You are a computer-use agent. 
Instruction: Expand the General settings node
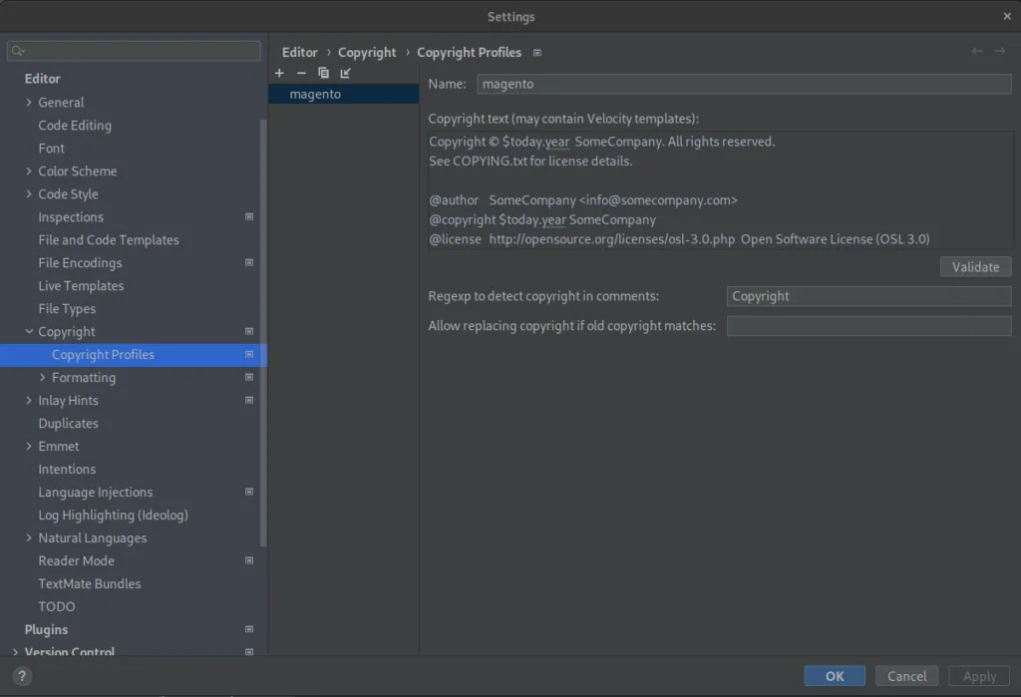tap(29, 103)
